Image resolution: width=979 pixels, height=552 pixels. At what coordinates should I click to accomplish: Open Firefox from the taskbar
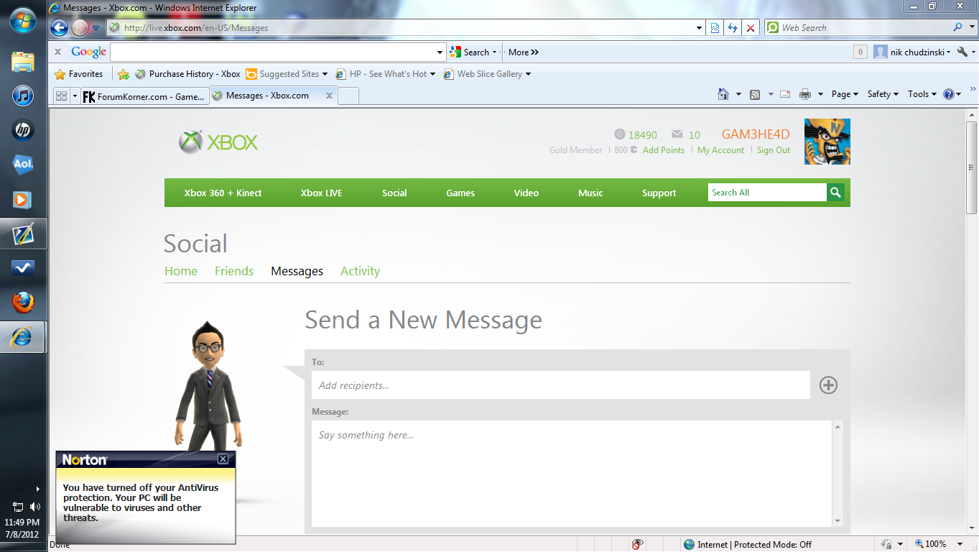click(23, 302)
